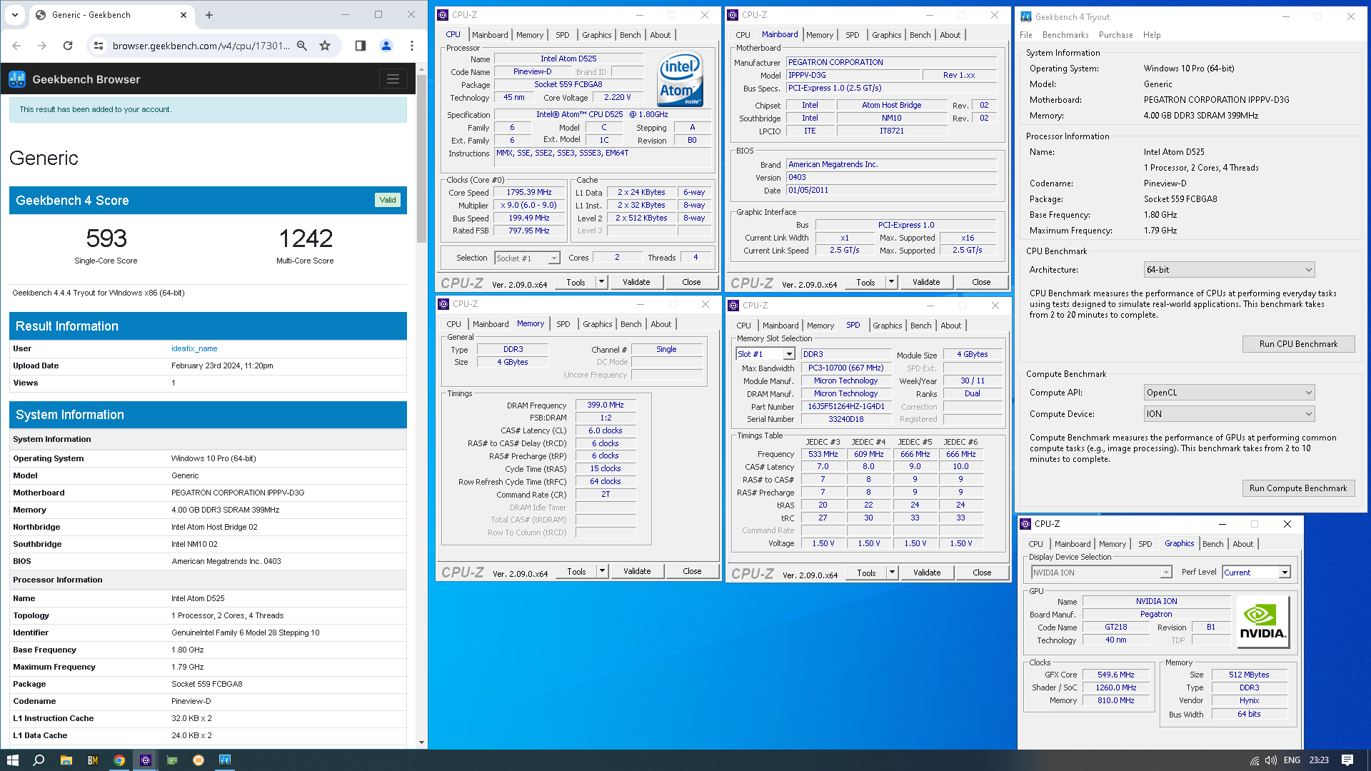Open the 23:23 taskbar clock
The height and width of the screenshot is (771, 1371).
click(1319, 760)
